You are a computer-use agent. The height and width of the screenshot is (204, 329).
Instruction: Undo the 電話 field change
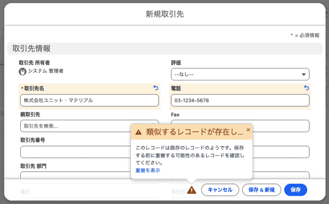(x=307, y=88)
